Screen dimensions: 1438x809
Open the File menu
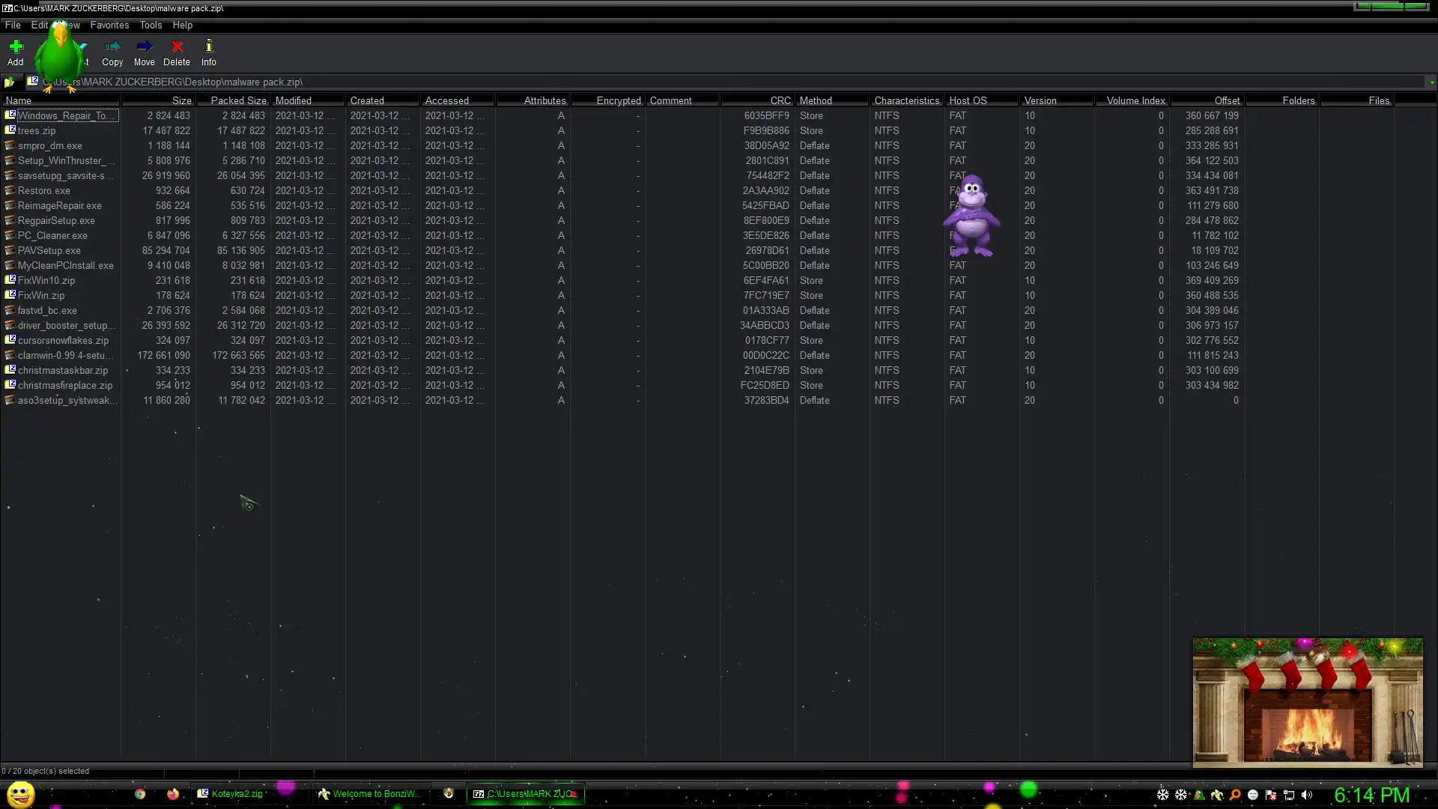coord(13,25)
